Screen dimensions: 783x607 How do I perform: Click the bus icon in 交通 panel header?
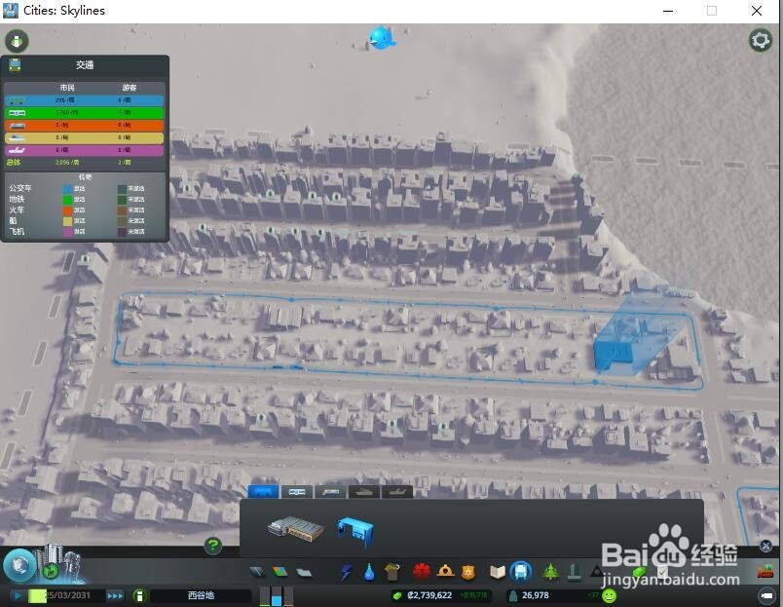[15, 65]
